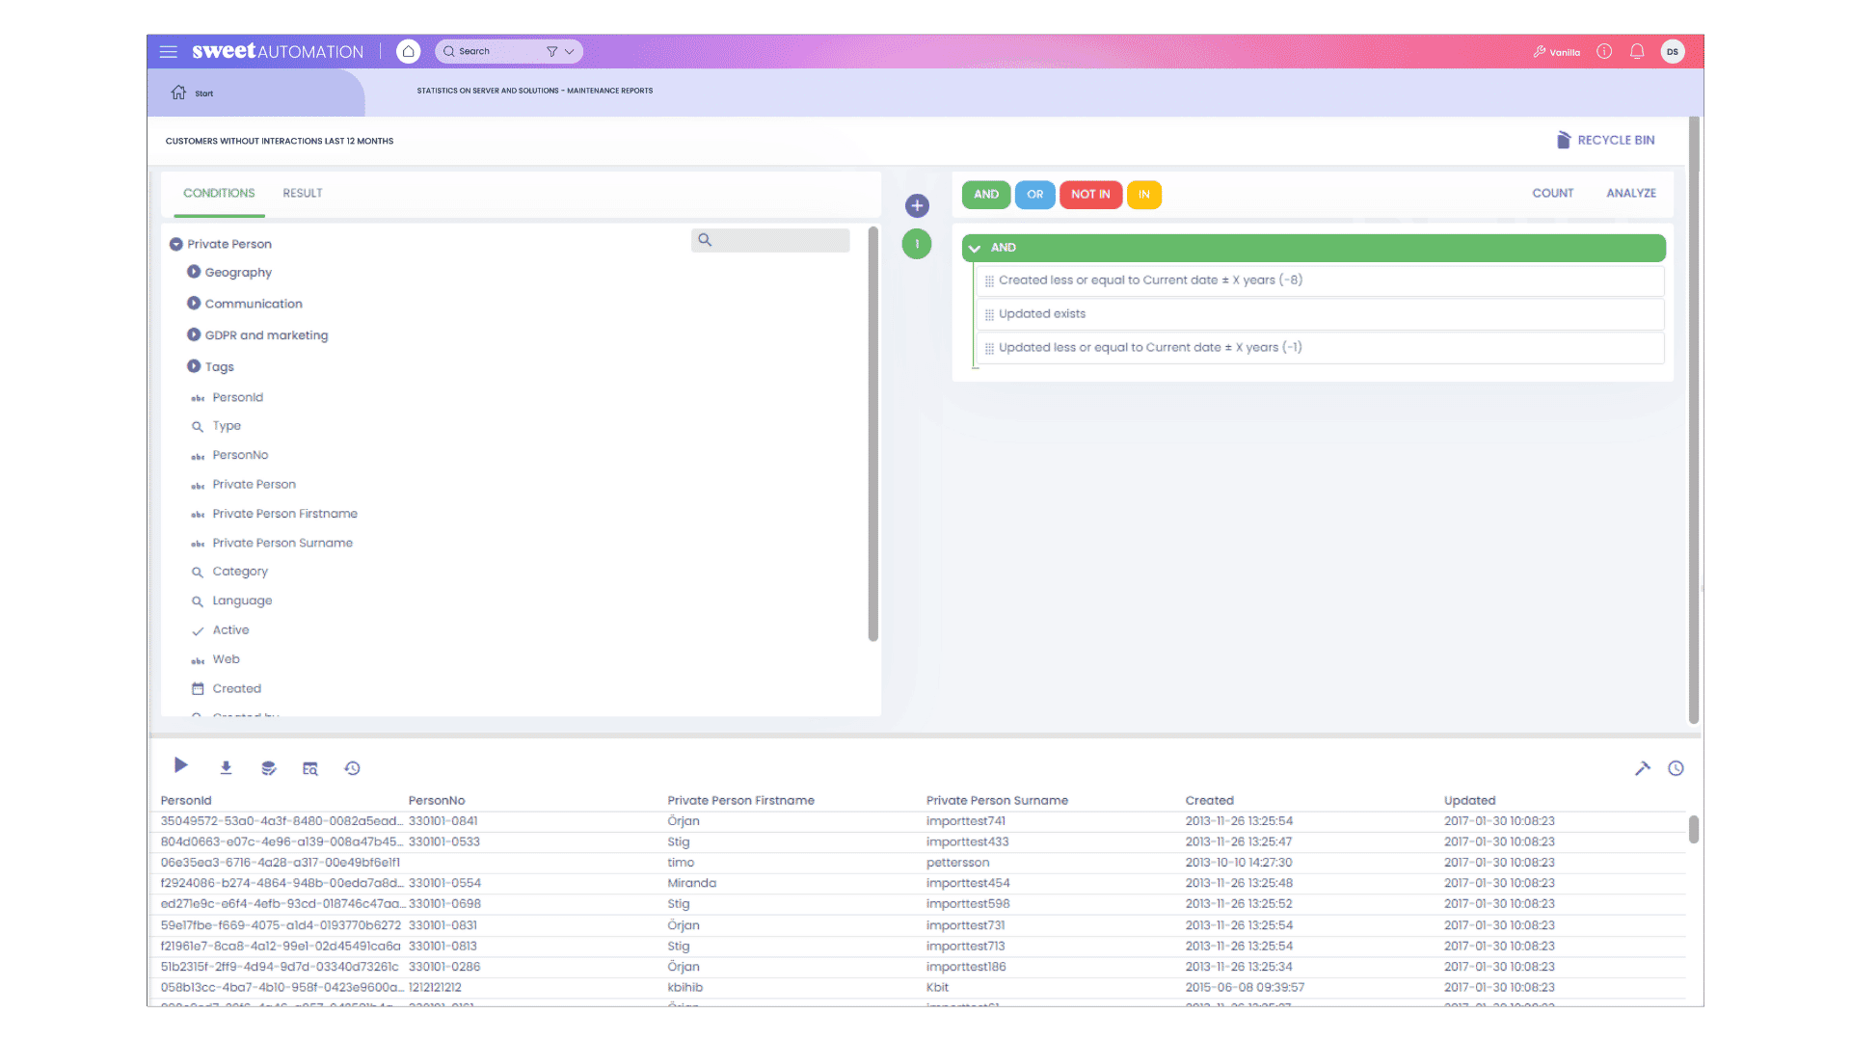
Task: Select the Private Person Surname field
Action: click(x=282, y=544)
